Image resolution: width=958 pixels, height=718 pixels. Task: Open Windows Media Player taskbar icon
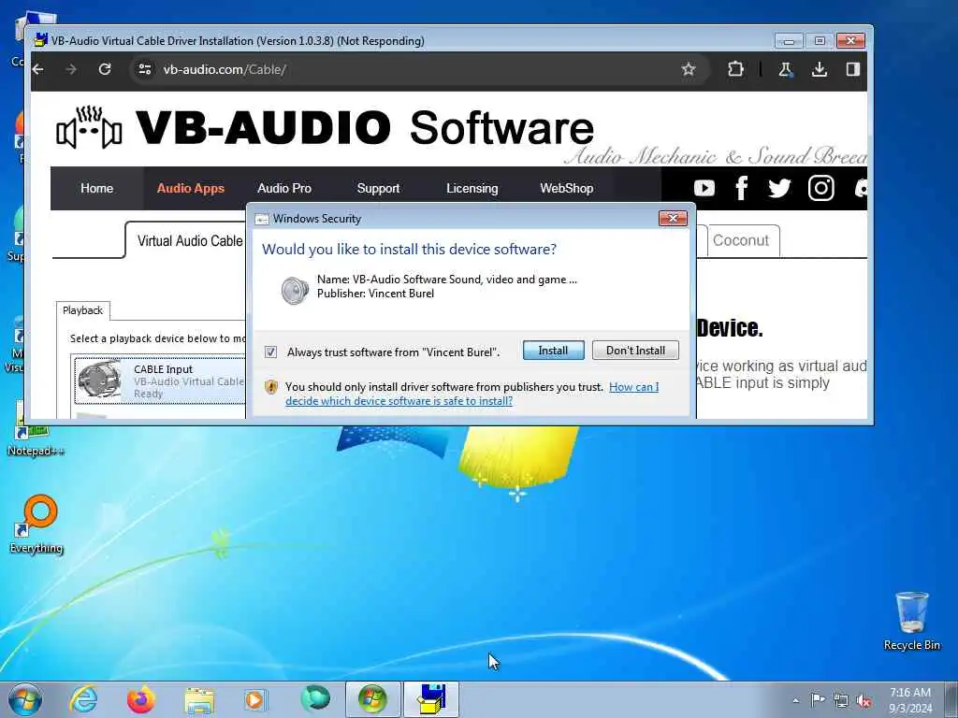[x=255, y=699]
